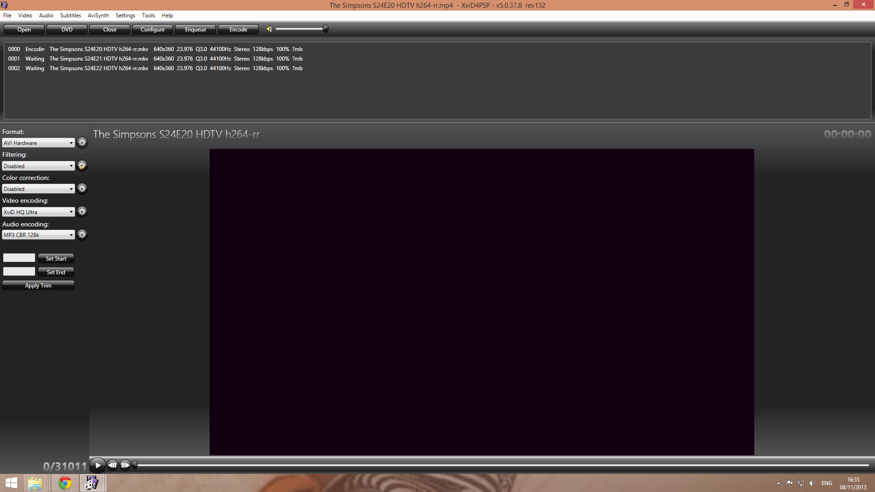The height and width of the screenshot is (492, 875).
Task: Expand the Format dropdown AVI Hardware
Action: pos(38,143)
